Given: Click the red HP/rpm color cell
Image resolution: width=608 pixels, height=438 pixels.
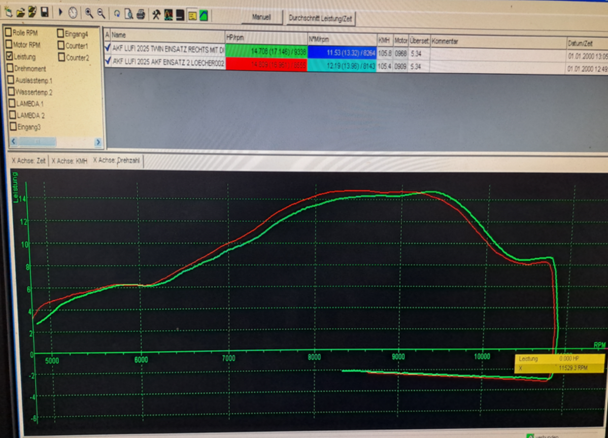Looking at the screenshot, I should click(266, 64).
